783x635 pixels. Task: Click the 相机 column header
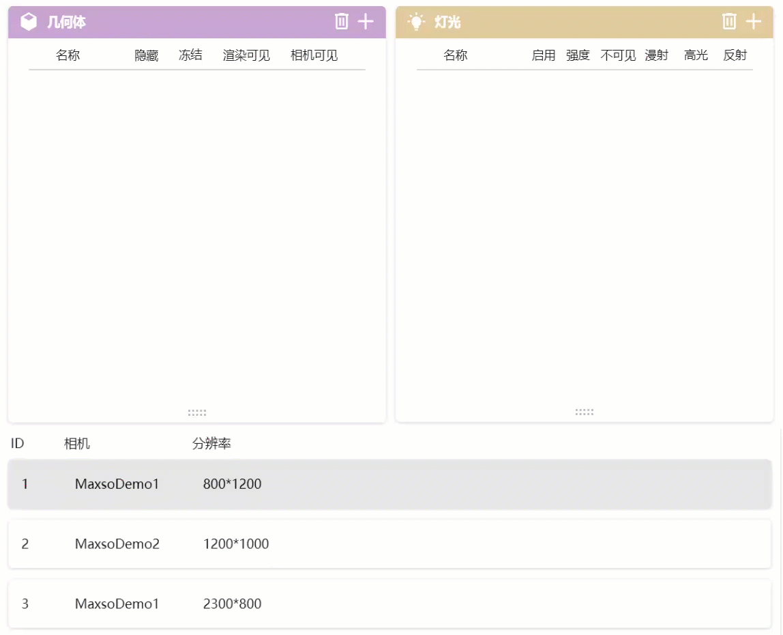coord(77,444)
